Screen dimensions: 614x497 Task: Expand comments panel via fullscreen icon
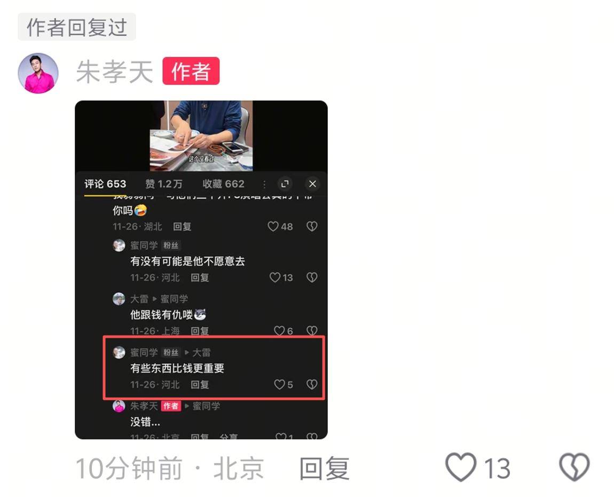tap(285, 184)
